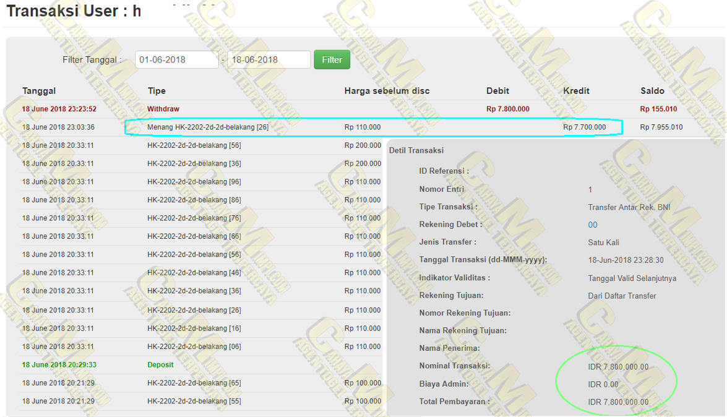727x417 pixels.
Task: Select the HK-2202-2d-2d-belakang [96] entry
Action: pos(194,182)
